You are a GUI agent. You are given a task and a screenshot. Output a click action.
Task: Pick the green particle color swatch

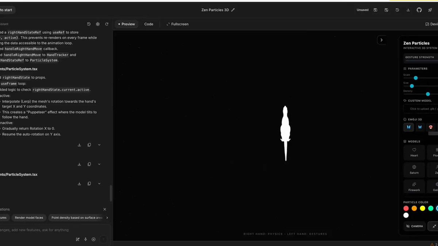click(431, 208)
